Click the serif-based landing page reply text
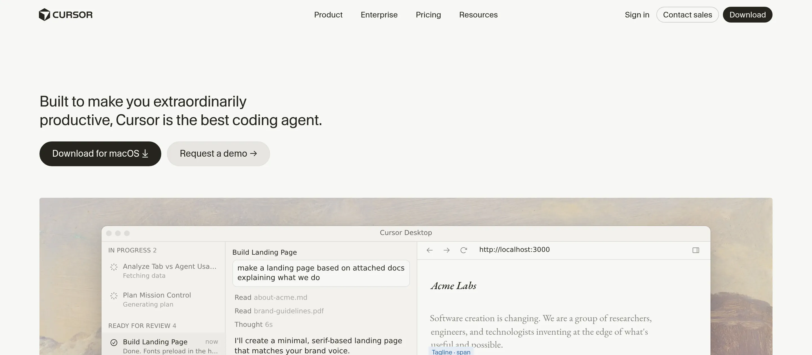This screenshot has width=812, height=355. coord(318,345)
